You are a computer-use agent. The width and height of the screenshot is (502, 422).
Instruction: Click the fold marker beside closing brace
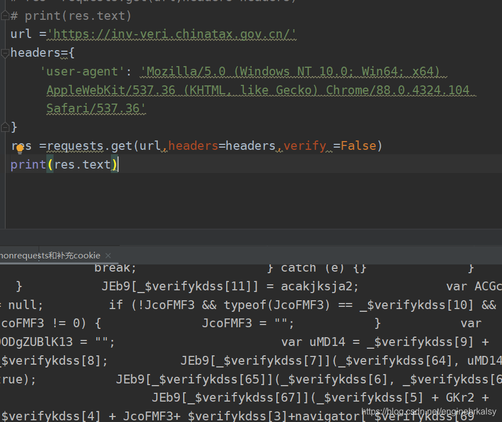pos(5,127)
